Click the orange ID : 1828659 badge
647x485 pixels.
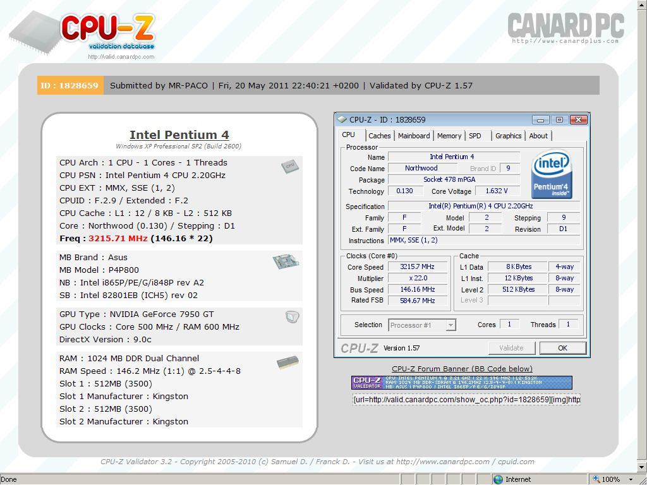[x=70, y=85]
